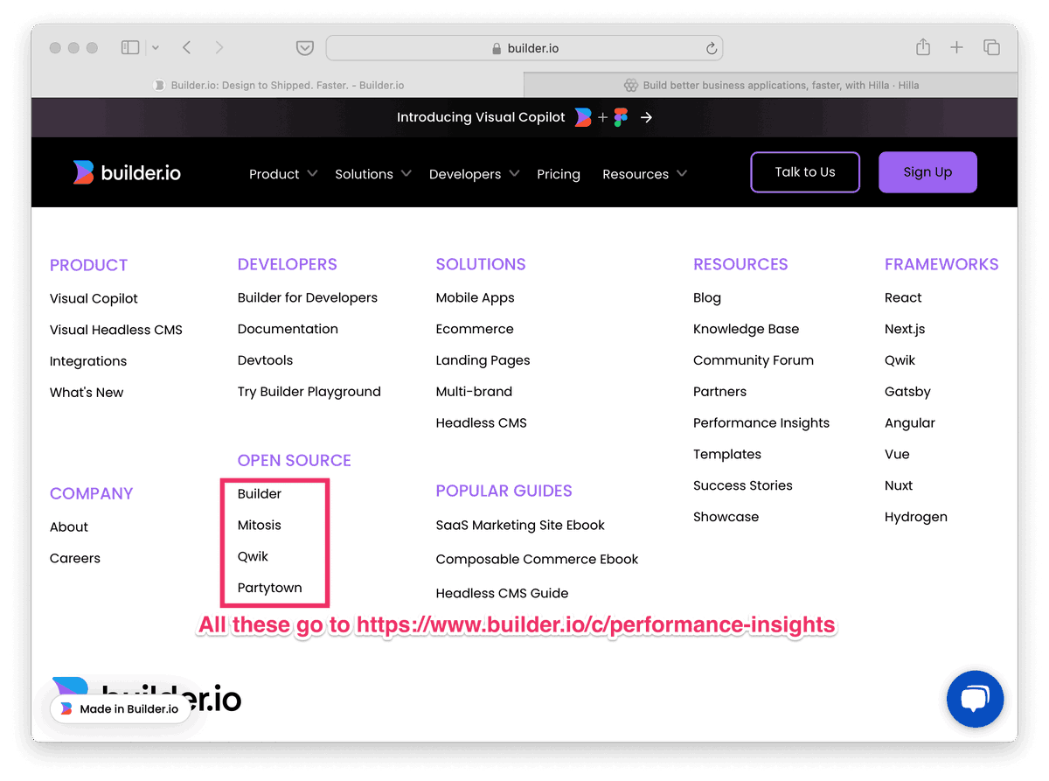Open the Integrations link
The height and width of the screenshot is (781, 1049).
point(88,361)
